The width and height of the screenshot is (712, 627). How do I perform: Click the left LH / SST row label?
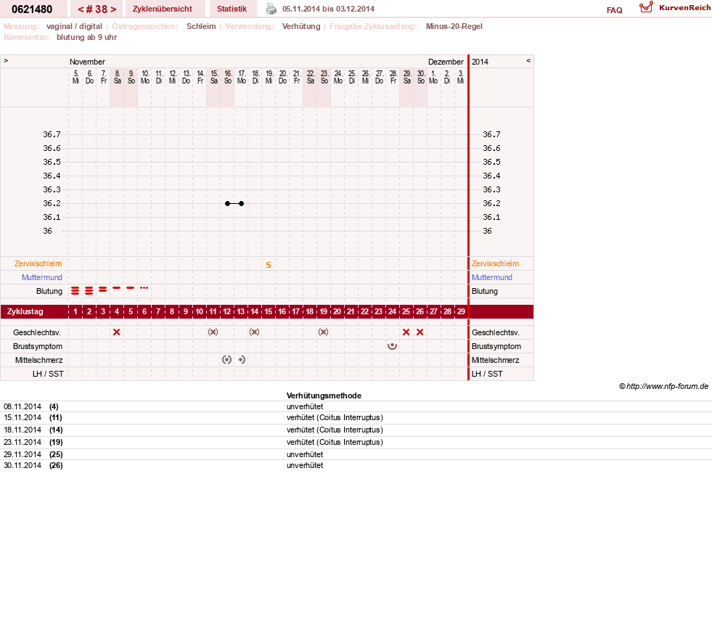pos(48,374)
